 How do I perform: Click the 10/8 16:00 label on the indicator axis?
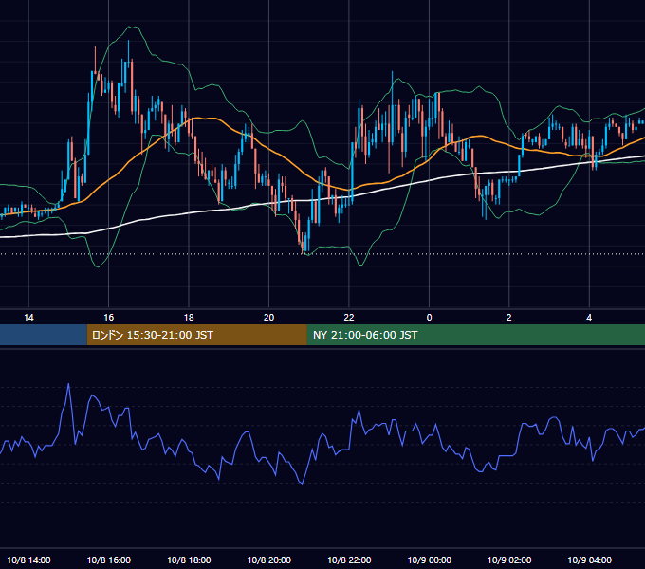point(108,560)
